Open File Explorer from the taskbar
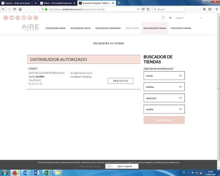Image resolution: width=220 pixels, height=176 pixels. (x=58, y=173)
